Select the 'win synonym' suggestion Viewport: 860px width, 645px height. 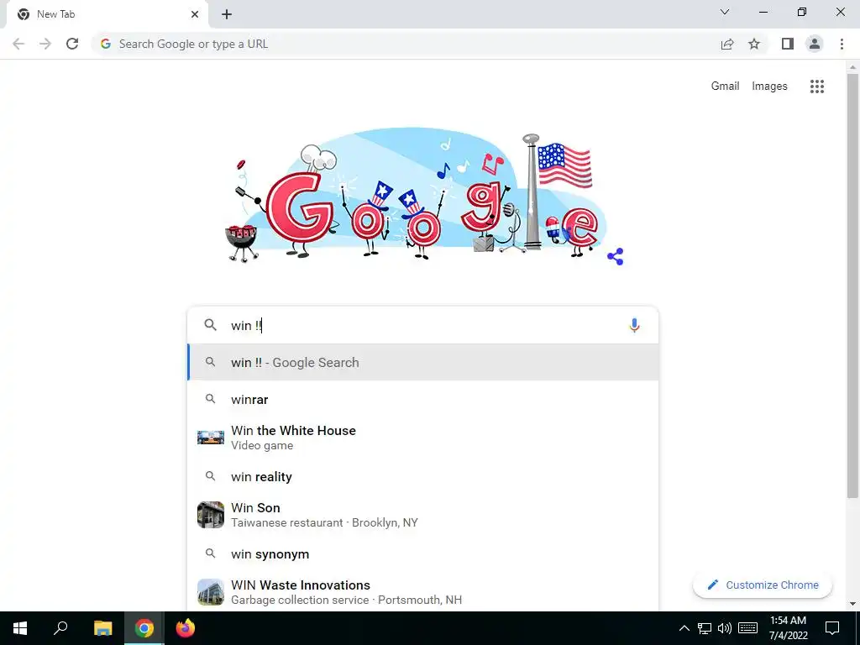pos(423,554)
